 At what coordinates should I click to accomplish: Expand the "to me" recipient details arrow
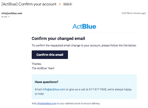[9, 17]
